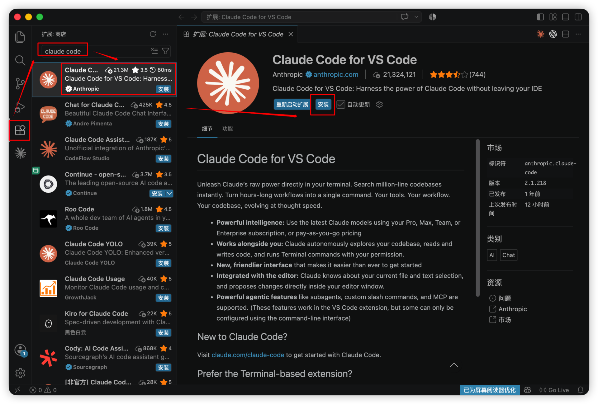The width and height of the screenshot is (598, 404).
Task: Click the OpenAI icon in editor toolbar
Action: point(553,34)
